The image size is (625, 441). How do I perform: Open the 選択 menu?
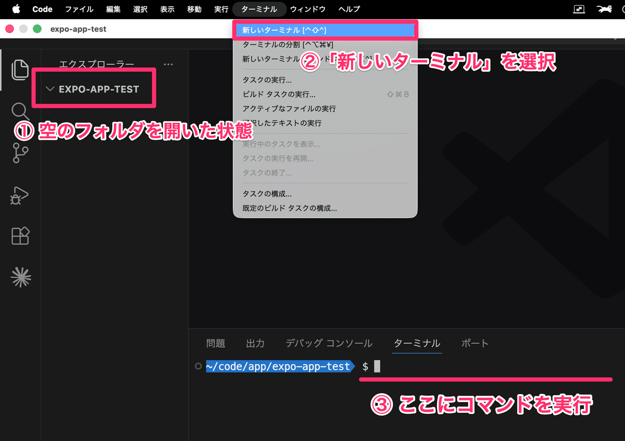(x=140, y=9)
